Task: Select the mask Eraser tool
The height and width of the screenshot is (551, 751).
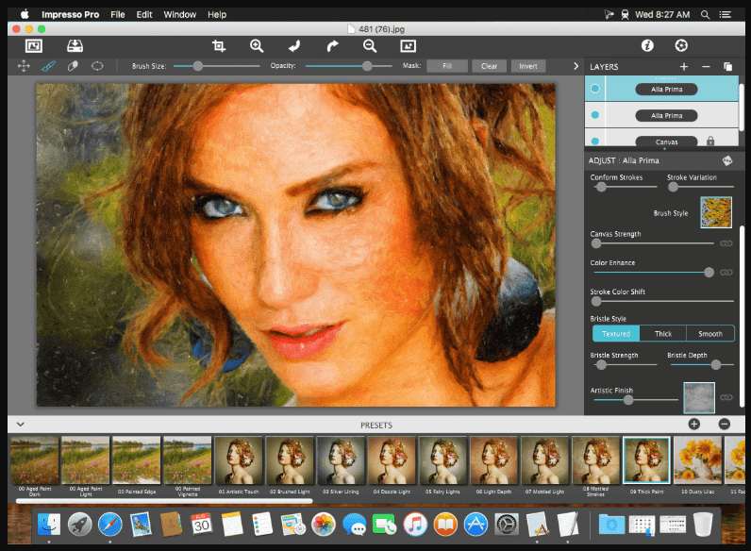Action: tap(73, 66)
